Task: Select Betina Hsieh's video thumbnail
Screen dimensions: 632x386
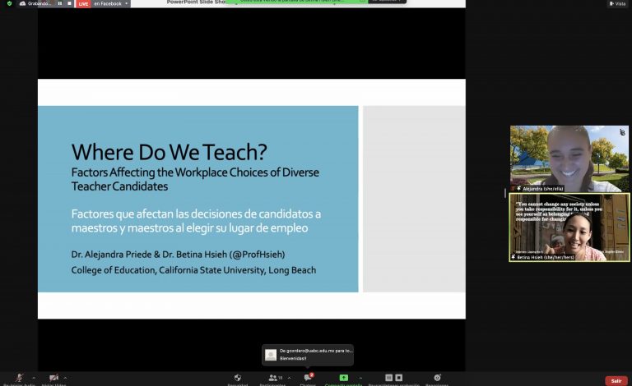Action: [569, 227]
